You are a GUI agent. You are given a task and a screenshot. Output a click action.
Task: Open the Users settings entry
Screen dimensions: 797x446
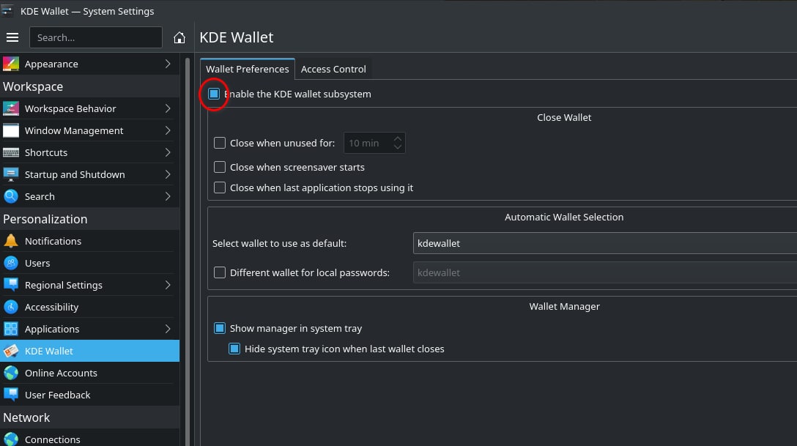tap(89, 263)
